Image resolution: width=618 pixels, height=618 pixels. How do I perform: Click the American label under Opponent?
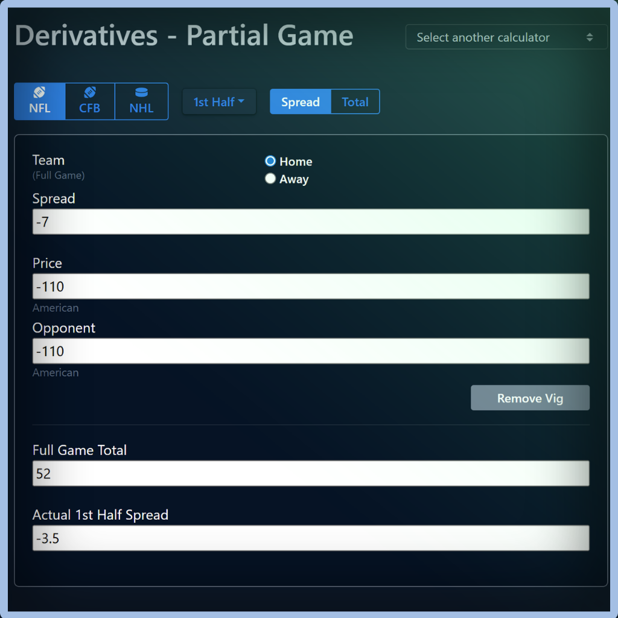[x=56, y=372]
